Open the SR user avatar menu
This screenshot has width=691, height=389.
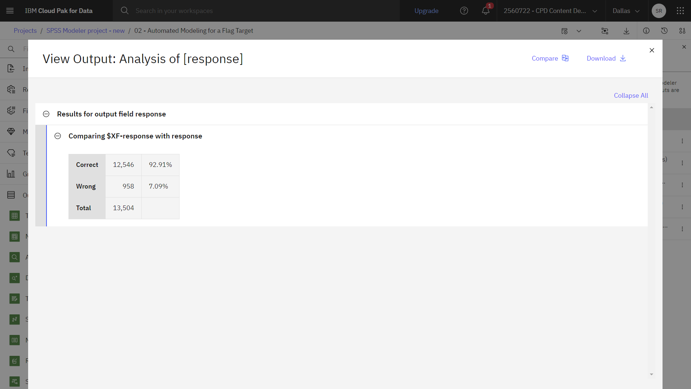click(659, 11)
